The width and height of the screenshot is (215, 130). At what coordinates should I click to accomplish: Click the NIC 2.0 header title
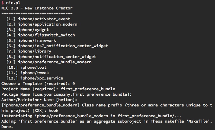(x=37, y=8)
